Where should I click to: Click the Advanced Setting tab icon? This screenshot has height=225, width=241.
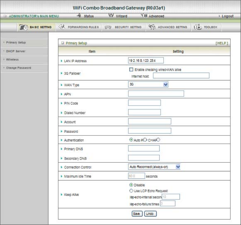(152, 27)
